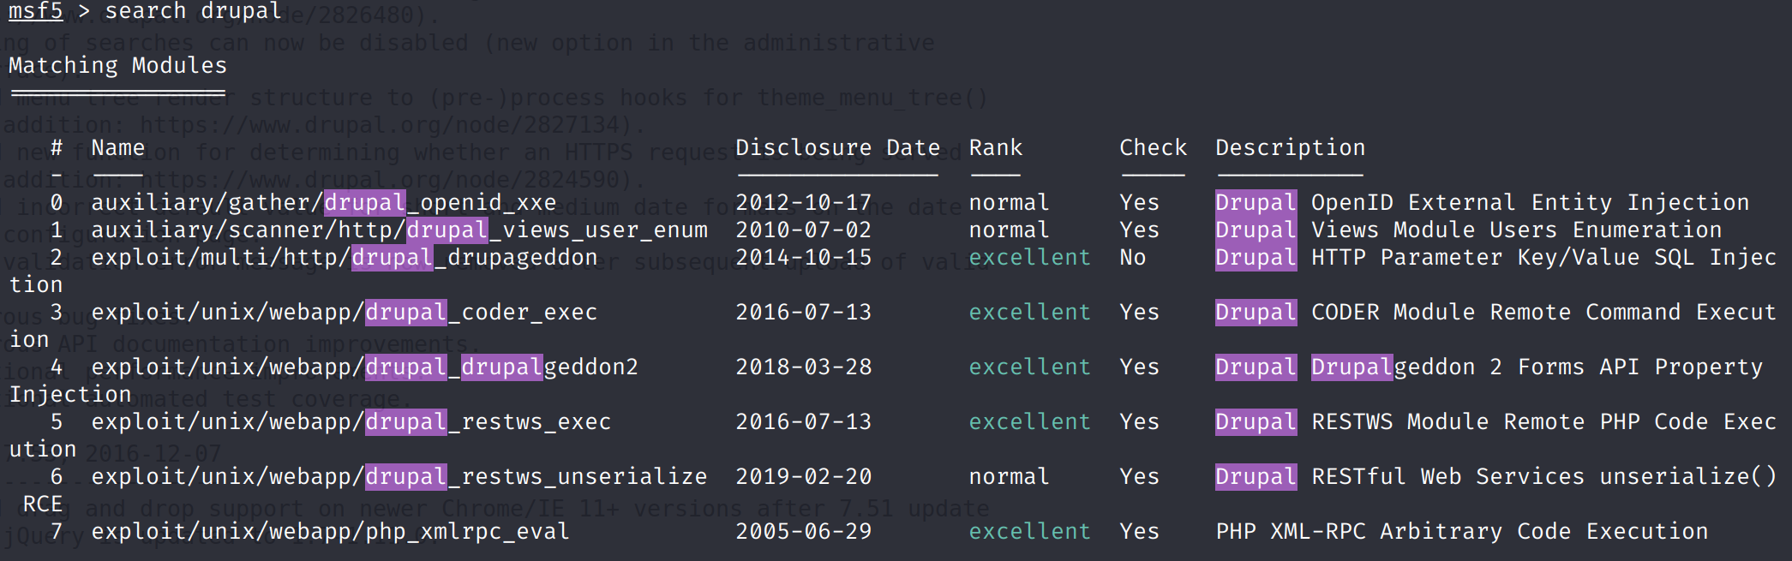
Task: Click the exploit/multi/http/drupal_drupageddon module name
Action: [x=344, y=258]
